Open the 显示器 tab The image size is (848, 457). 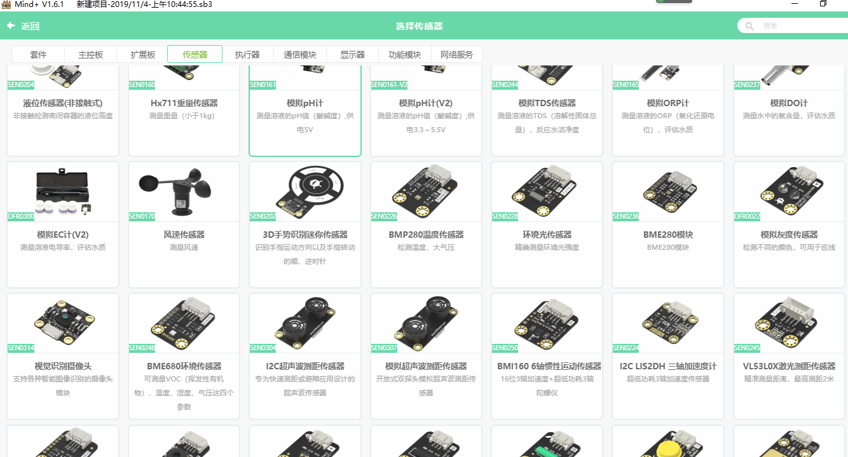(x=352, y=55)
